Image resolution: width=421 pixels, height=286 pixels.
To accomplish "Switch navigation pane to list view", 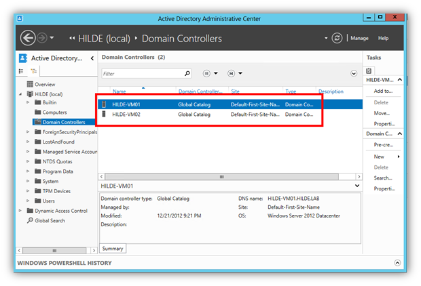I will pyautogui.click(x=21, y=71).
